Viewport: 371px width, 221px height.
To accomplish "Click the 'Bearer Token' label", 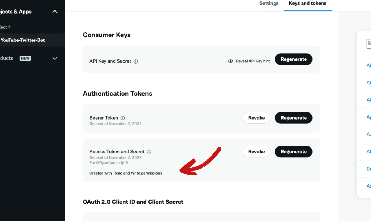I will coord(104,118).
